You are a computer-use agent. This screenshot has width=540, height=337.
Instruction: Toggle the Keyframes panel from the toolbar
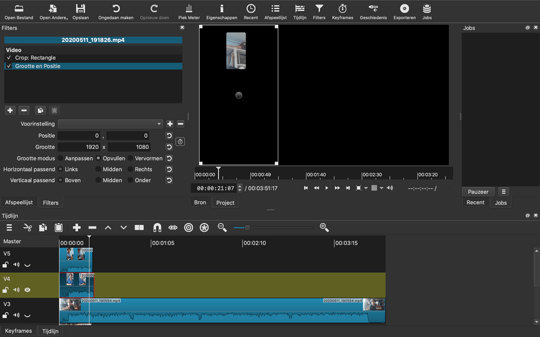(x=344, y=11)
